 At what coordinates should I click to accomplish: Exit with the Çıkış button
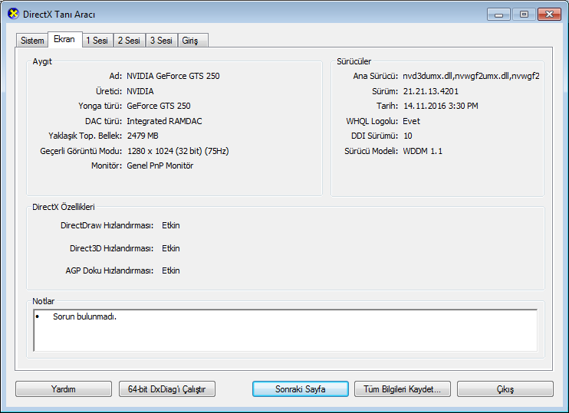point(505,389)
